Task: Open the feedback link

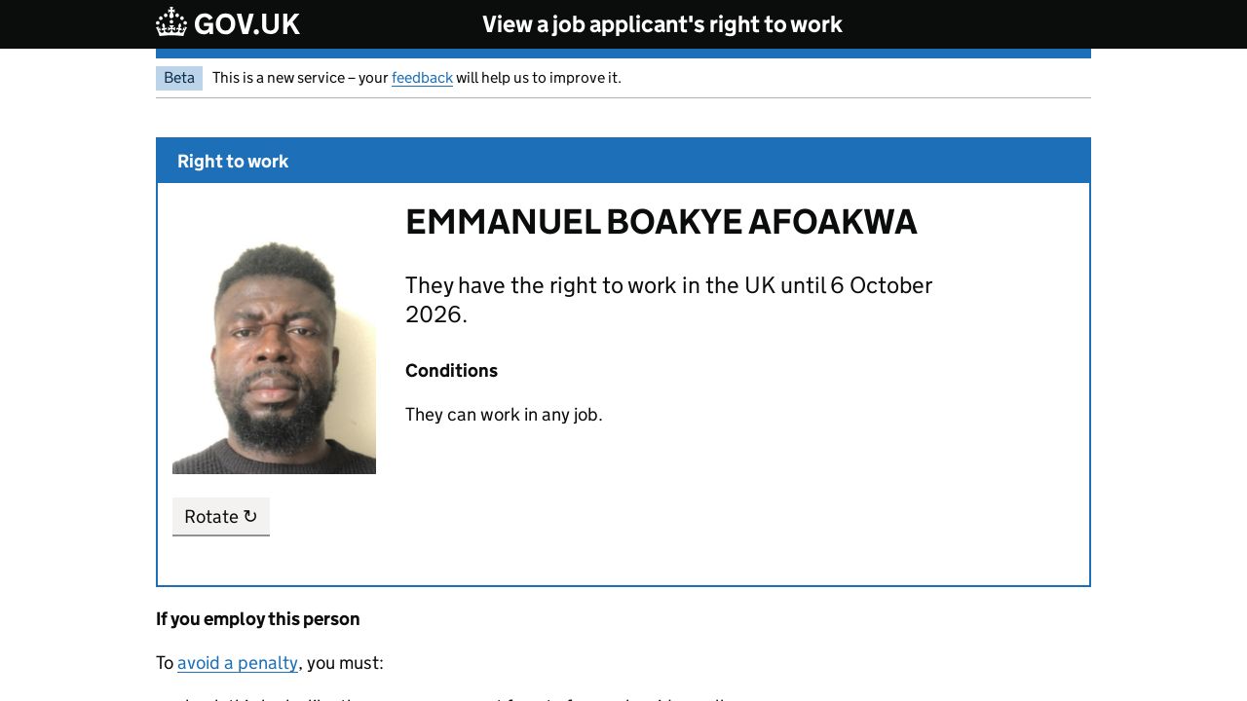Action: coord(422,78)
